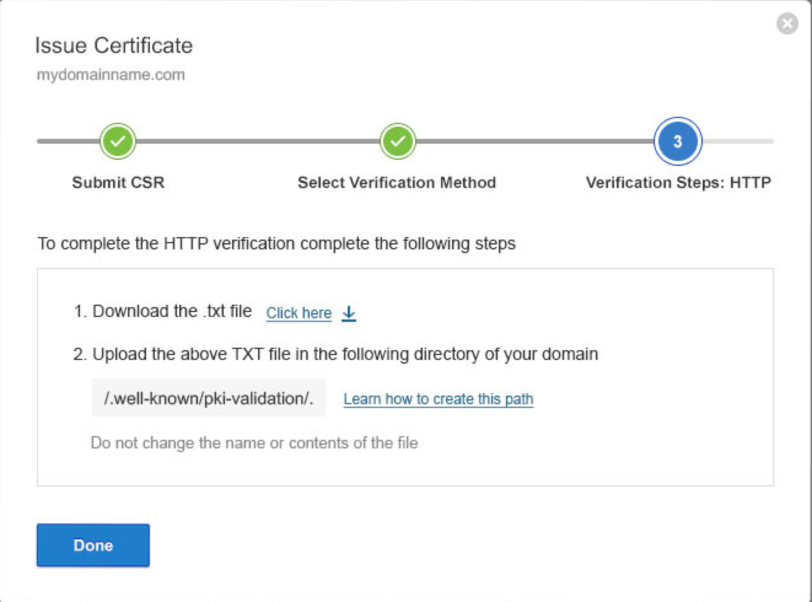
Task: Select the green checkmark on Submit CSR step
Action: coord(117,142)
